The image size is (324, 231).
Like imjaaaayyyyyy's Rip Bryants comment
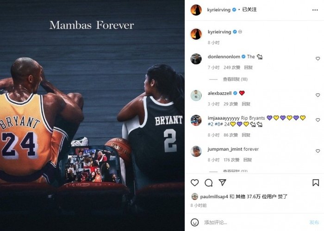click(x=318, y=120)
